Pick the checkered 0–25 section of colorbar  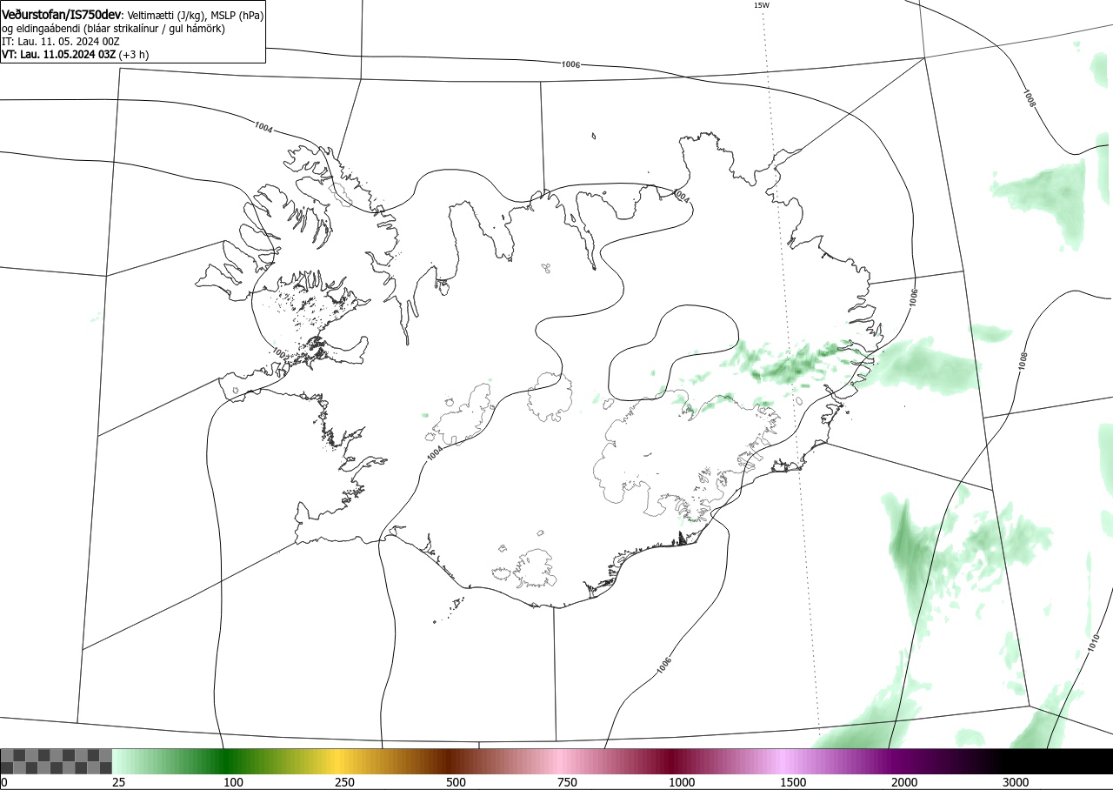[56, 761]
